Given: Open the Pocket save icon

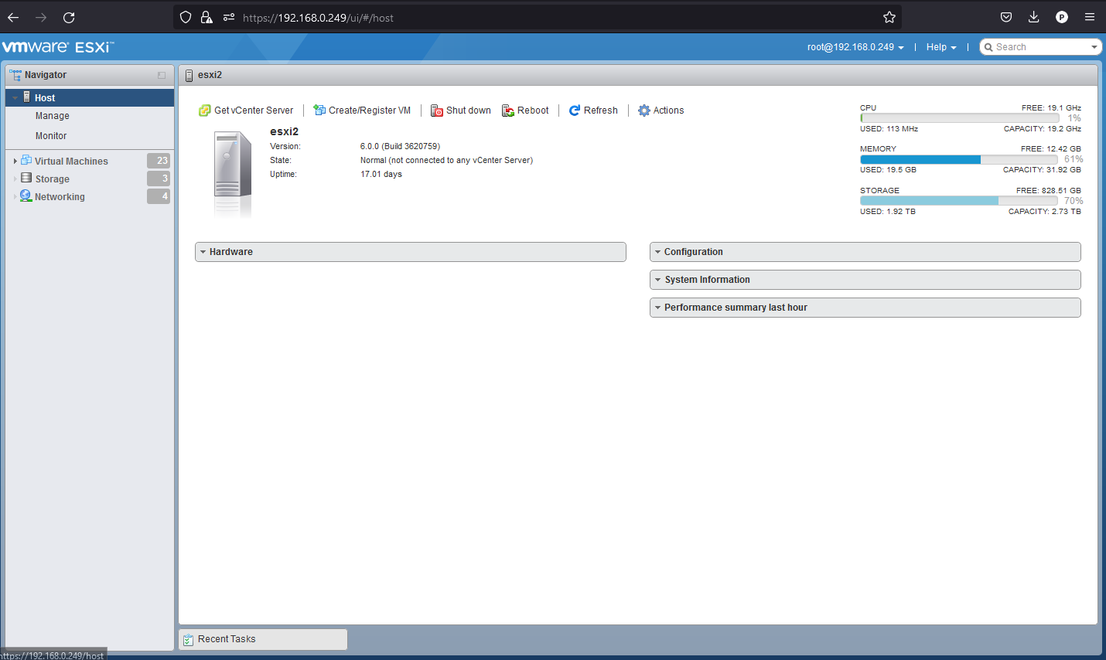Looking at the screenshot, I should (1006, 17).
